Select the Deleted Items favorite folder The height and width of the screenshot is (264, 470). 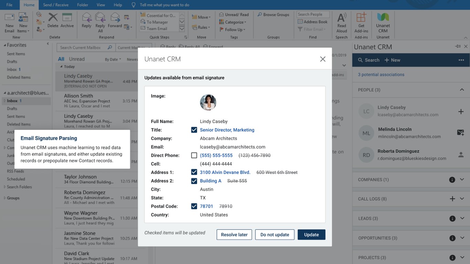click(19, 77)
